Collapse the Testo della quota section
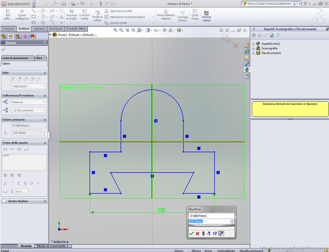 click(x=45, y=143)
